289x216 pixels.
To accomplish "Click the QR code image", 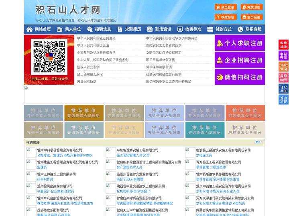I will click(x=49, y=56).
